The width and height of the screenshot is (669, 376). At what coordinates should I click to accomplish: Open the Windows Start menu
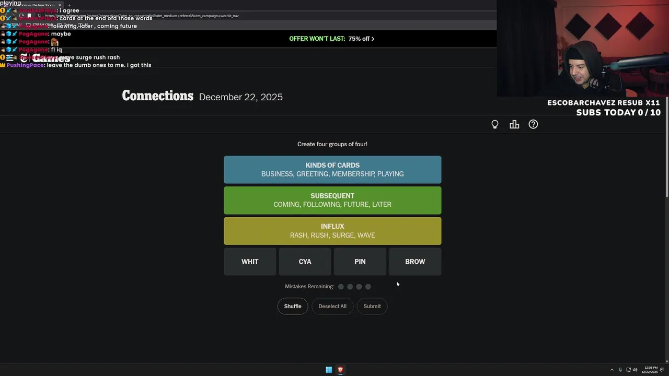click(329, 370)
